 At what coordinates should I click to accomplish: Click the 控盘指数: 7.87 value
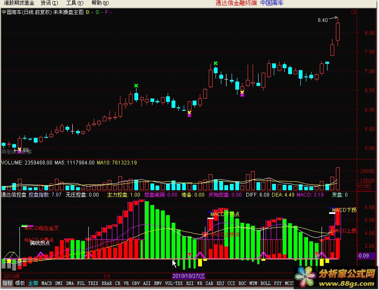point(45,195)
